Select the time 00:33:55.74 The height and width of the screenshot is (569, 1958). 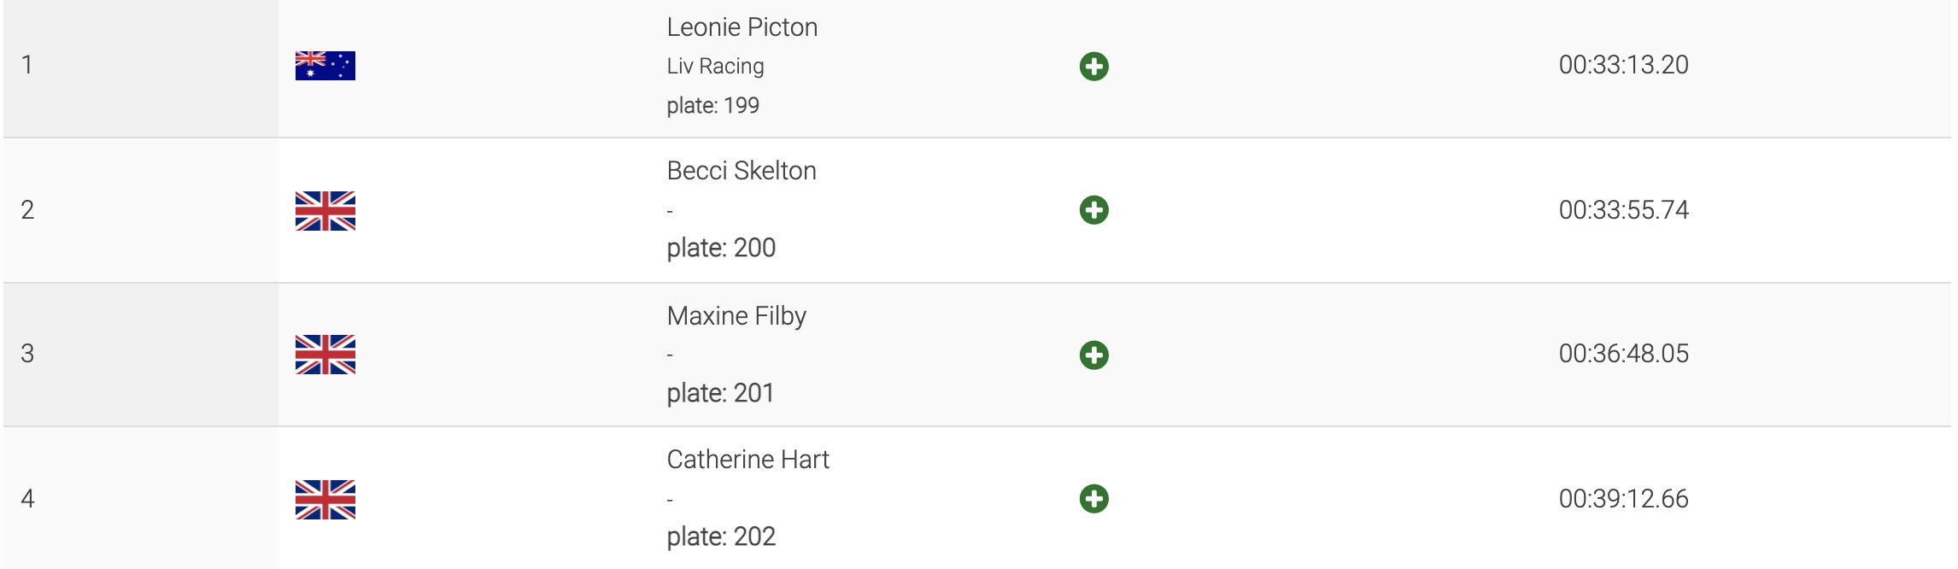[x=1623, y=210]
